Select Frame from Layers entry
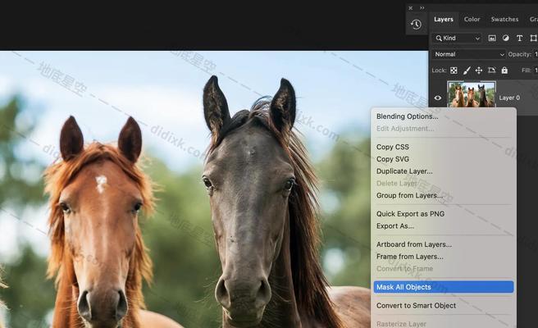 (x=410, y=257)
